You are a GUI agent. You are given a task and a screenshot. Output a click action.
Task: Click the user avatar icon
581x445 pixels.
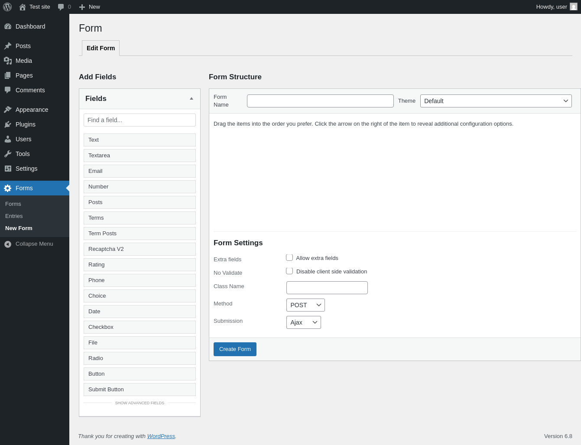point(574,7)
